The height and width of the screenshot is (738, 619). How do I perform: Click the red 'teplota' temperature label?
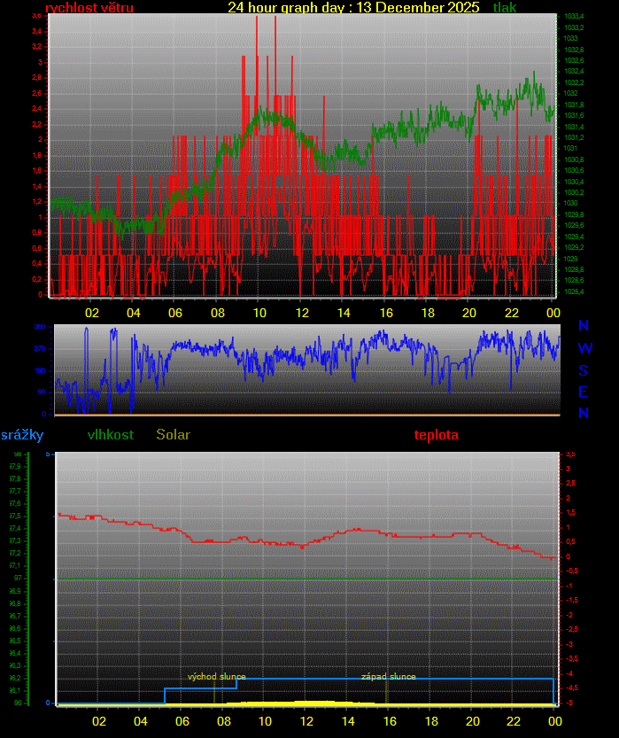[437, 435]
